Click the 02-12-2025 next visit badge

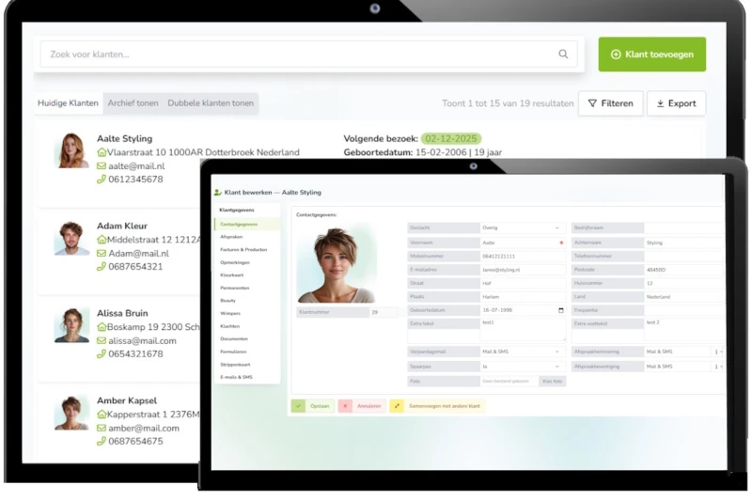click(x=451, y=139)
